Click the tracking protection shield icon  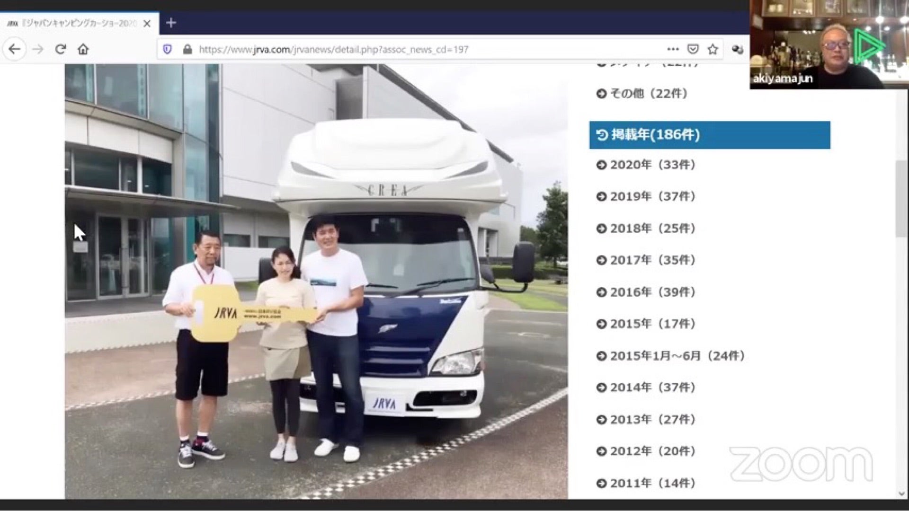coord(168,49)
